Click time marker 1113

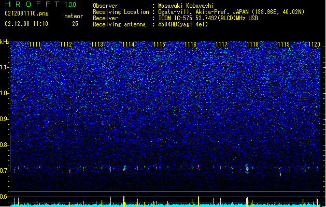97,45
